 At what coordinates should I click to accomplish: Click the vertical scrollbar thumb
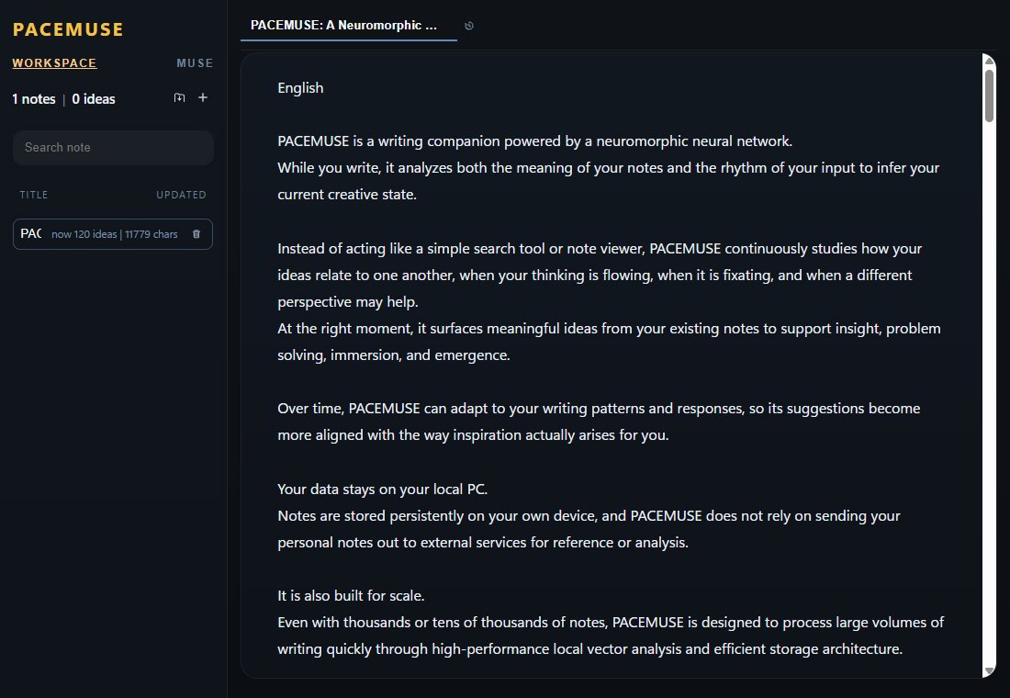(x=989, y=96)
